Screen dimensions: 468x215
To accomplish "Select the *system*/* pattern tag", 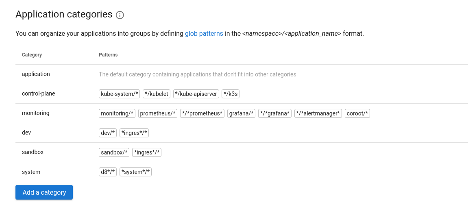I will point(136,172).
